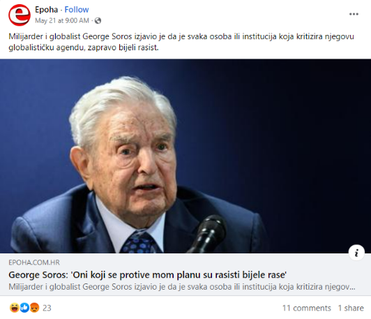Click the EPOHA.COM.HR domain label

click(34, 262)
